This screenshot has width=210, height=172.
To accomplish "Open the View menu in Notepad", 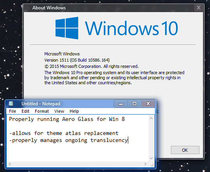I will 59,111.
